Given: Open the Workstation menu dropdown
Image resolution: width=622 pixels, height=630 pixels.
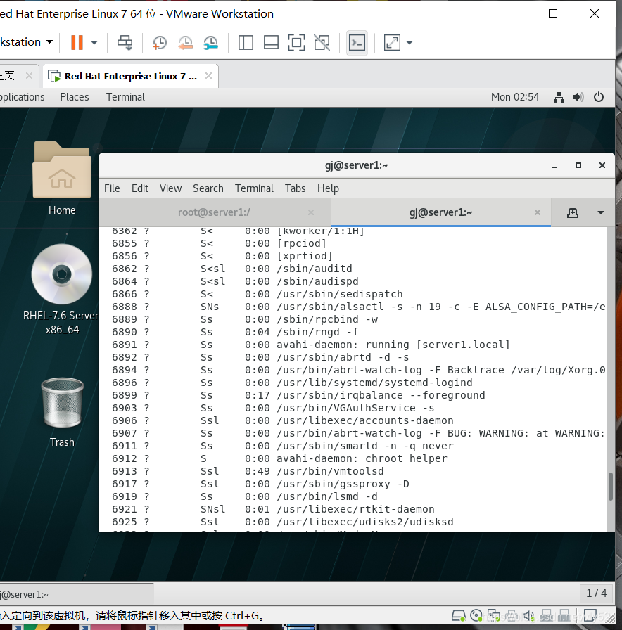Looking at the screenshot, I should point(27,41).
